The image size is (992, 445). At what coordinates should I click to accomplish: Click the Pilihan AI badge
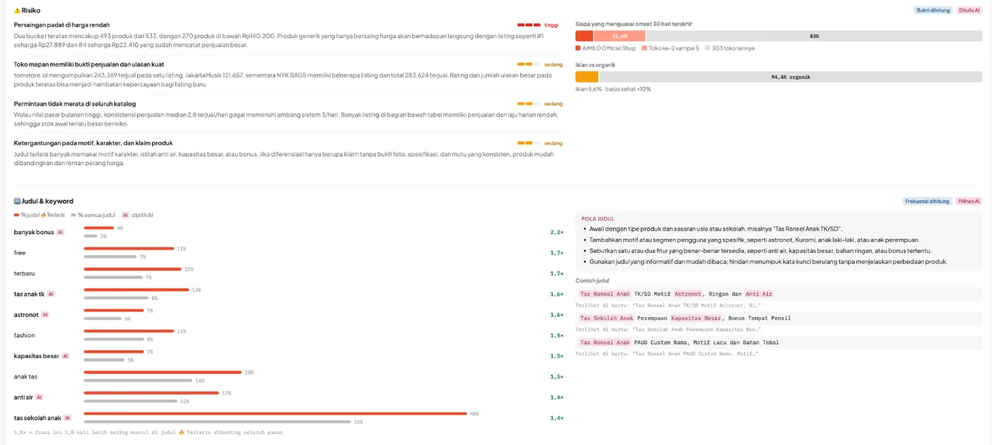pos(969,201)
